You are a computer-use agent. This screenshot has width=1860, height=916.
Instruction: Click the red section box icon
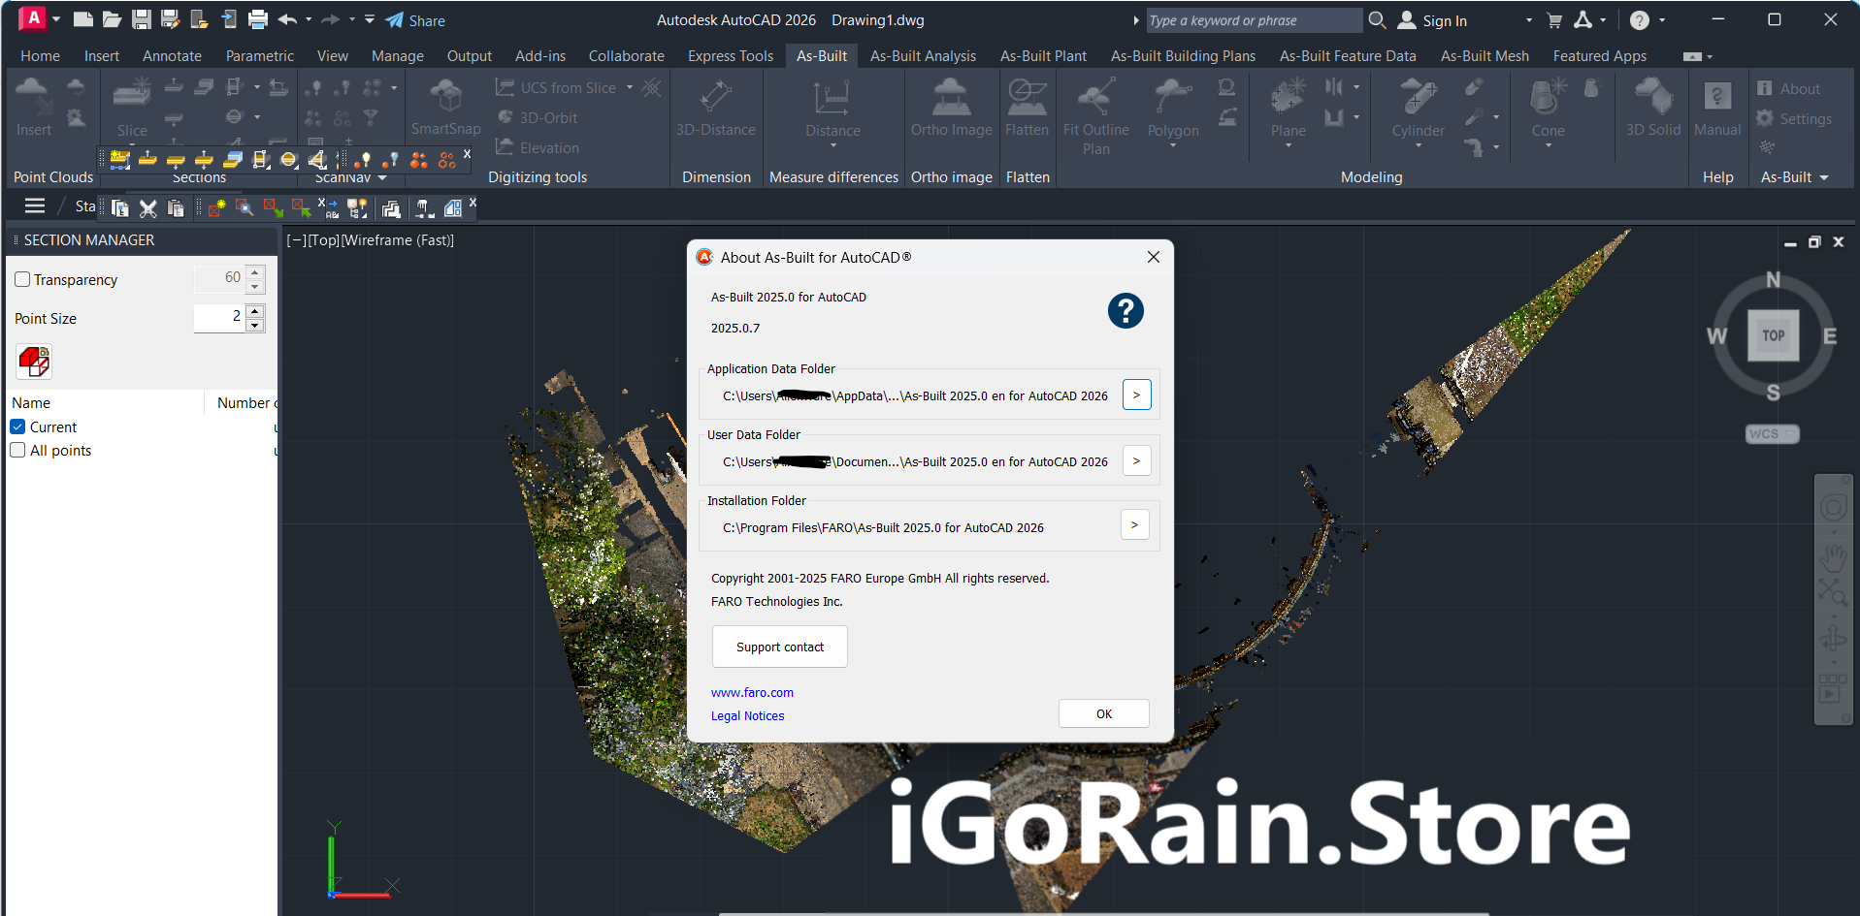[x=34, y=362]
